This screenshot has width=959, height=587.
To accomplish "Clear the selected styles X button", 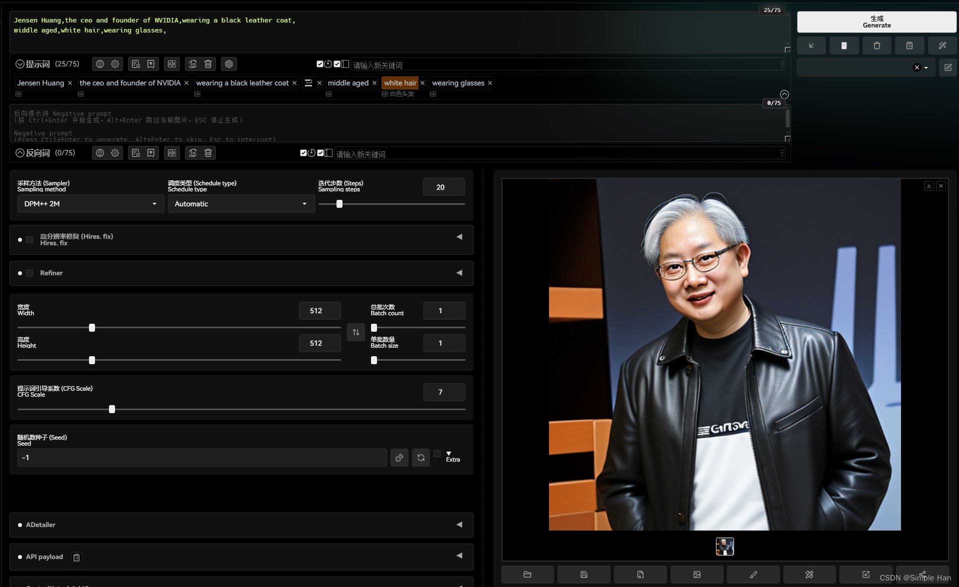I will [916, 68].
